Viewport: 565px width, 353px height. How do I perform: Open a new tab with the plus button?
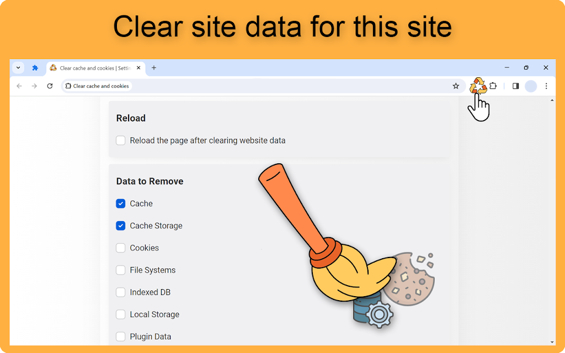coord(154,68)
